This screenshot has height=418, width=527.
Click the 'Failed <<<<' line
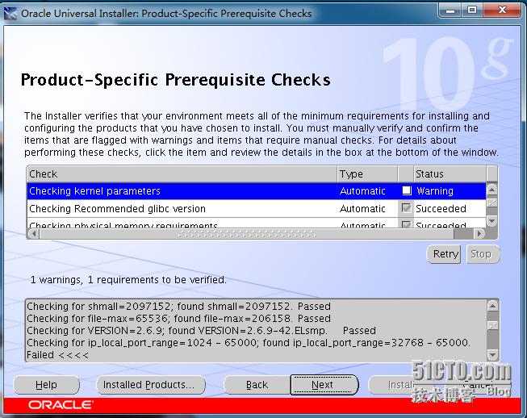click(x=57, y=355)
